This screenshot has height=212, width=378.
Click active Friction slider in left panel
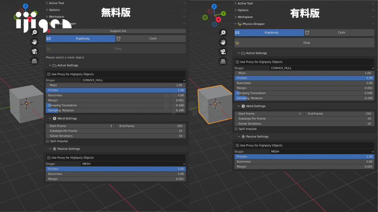click(116, 90)
